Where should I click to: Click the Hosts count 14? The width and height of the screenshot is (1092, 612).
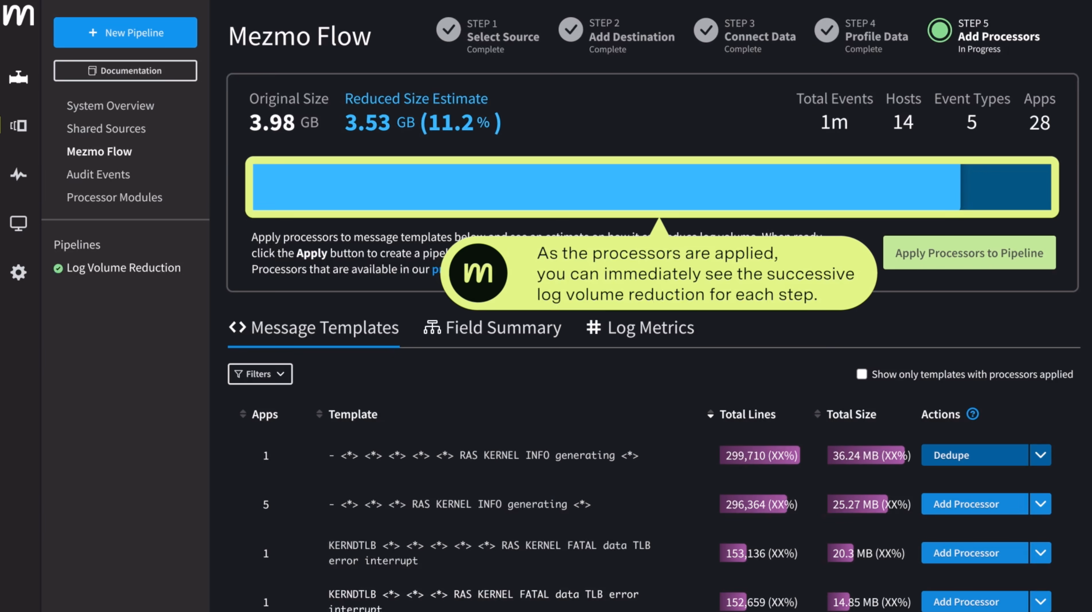903,122
